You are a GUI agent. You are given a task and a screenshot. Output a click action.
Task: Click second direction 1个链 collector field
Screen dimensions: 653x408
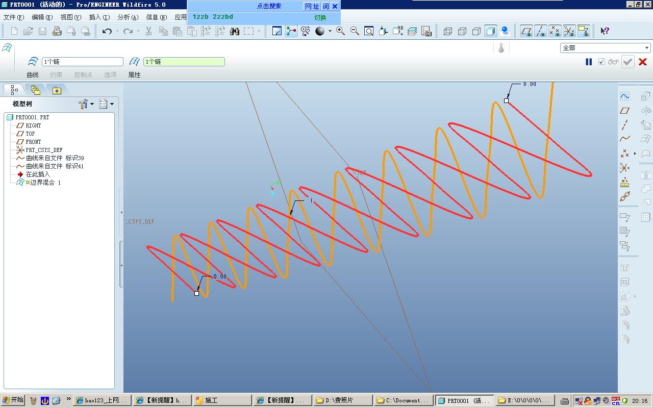(x=184, y=62)
